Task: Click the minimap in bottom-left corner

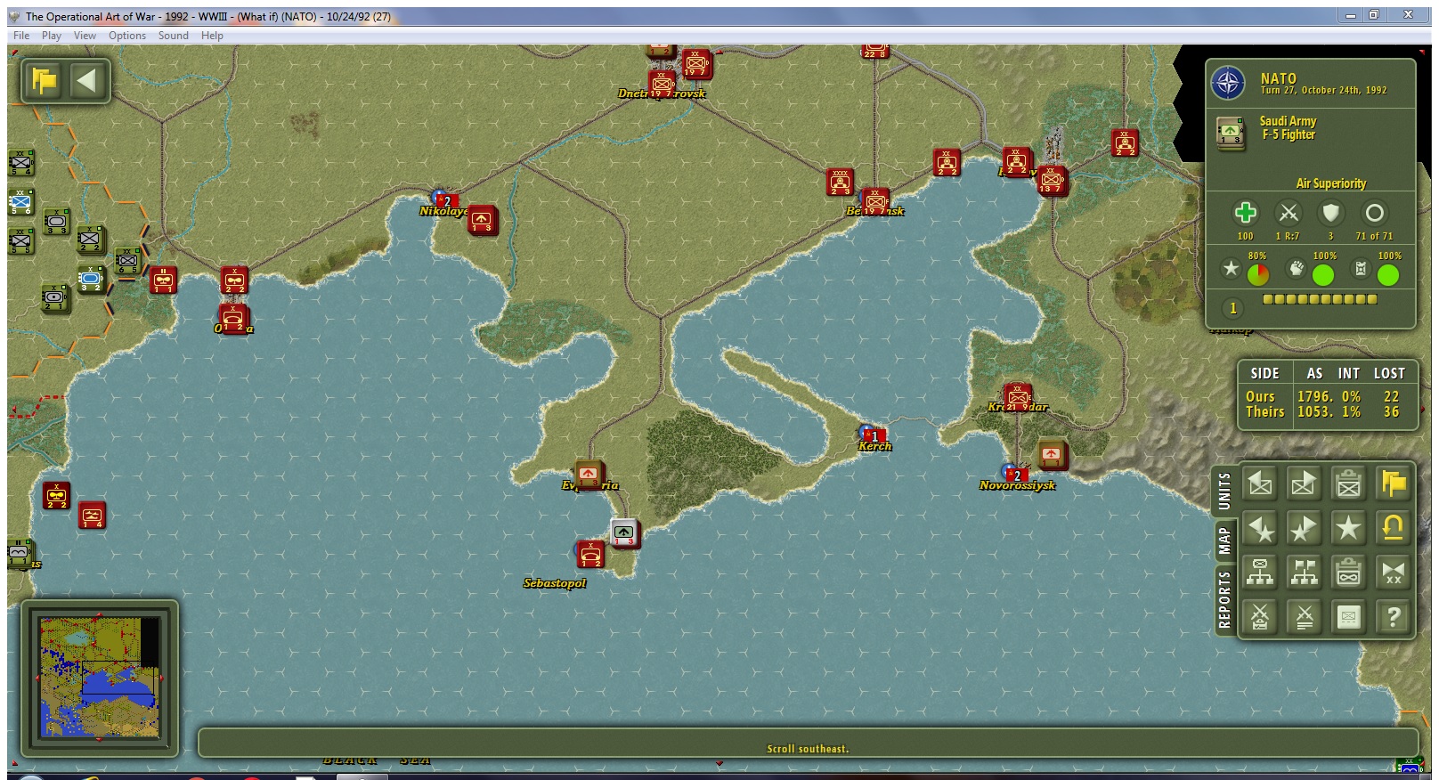Action: click(101, 677)
